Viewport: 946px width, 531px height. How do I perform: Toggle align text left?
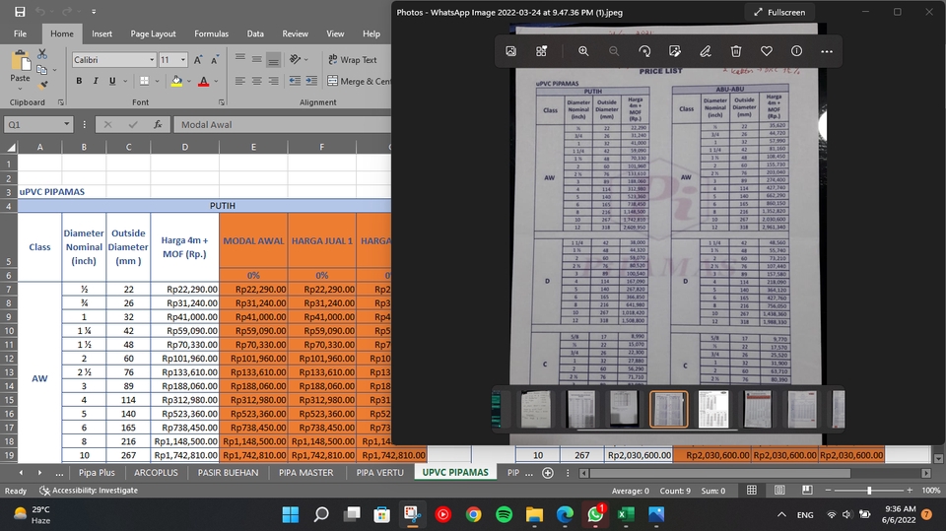(x=240, y=81)
